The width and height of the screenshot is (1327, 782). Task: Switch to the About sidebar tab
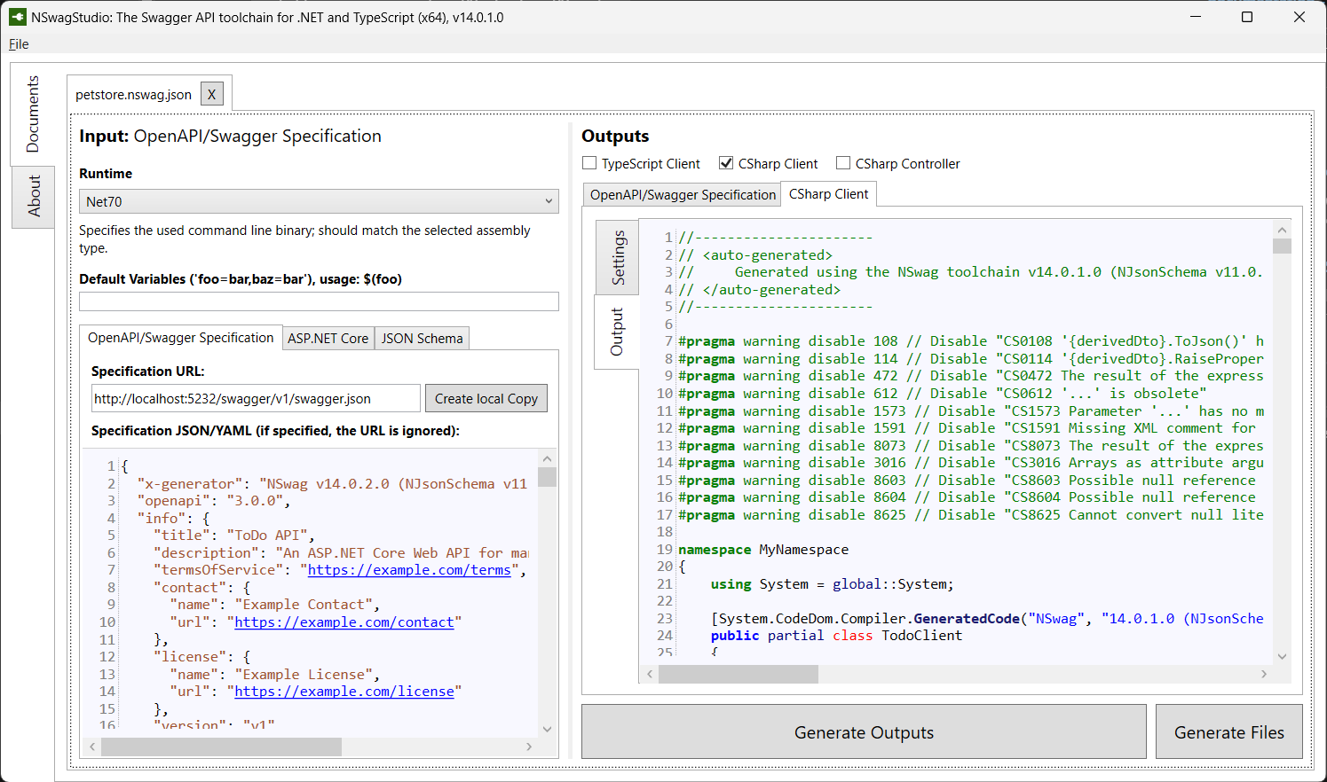coord(33,197)
